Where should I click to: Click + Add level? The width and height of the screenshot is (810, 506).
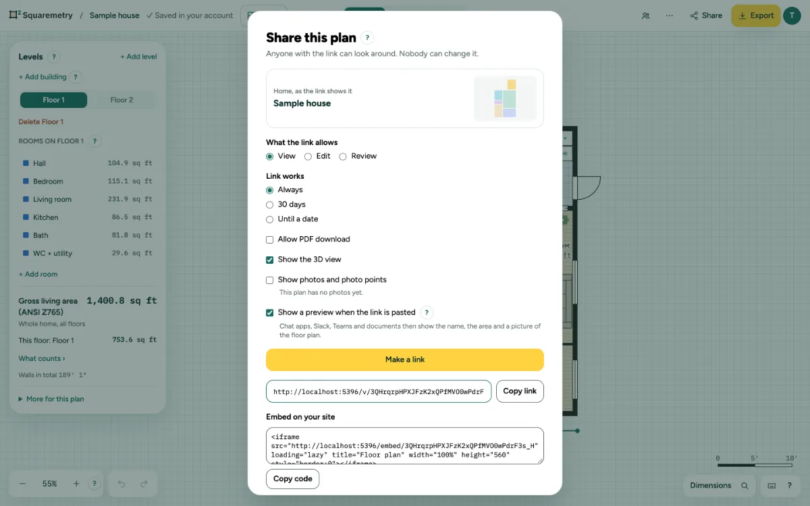tap(138, 57)
